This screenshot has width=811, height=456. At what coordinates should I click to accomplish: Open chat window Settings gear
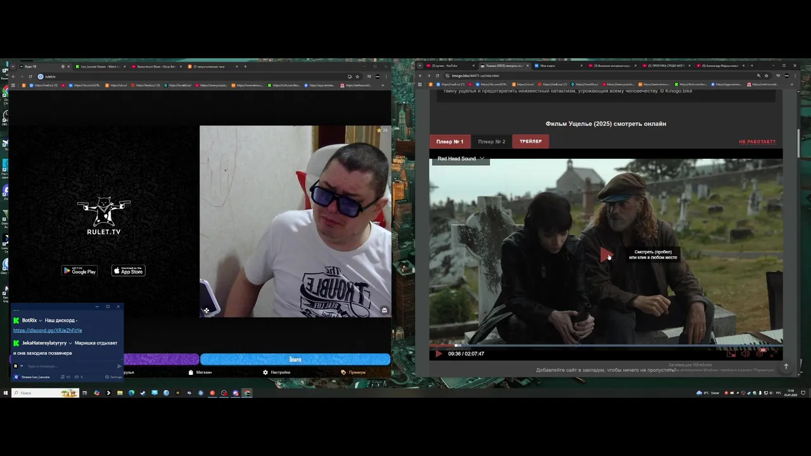pyautogui.click(x=115, y=377)
